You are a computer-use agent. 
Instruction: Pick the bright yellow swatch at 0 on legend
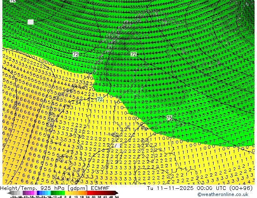click(66, 193)
